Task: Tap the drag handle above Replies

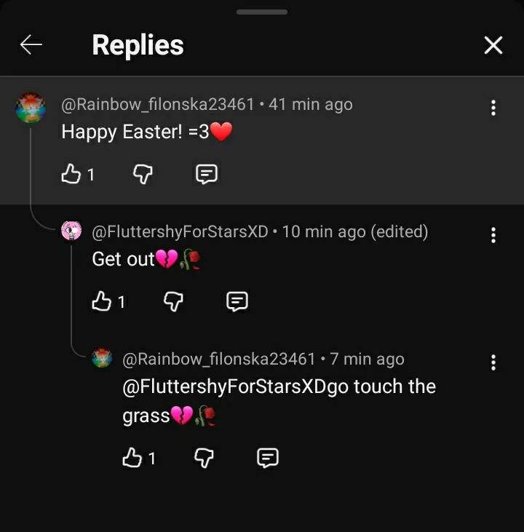Action: click(x=262, y=12)
